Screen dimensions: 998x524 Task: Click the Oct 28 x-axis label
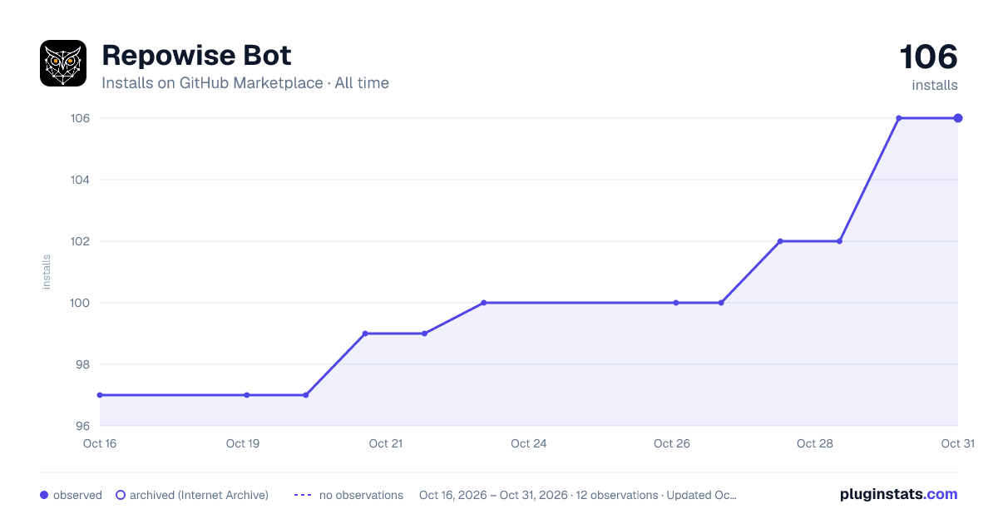click(815, 443)
